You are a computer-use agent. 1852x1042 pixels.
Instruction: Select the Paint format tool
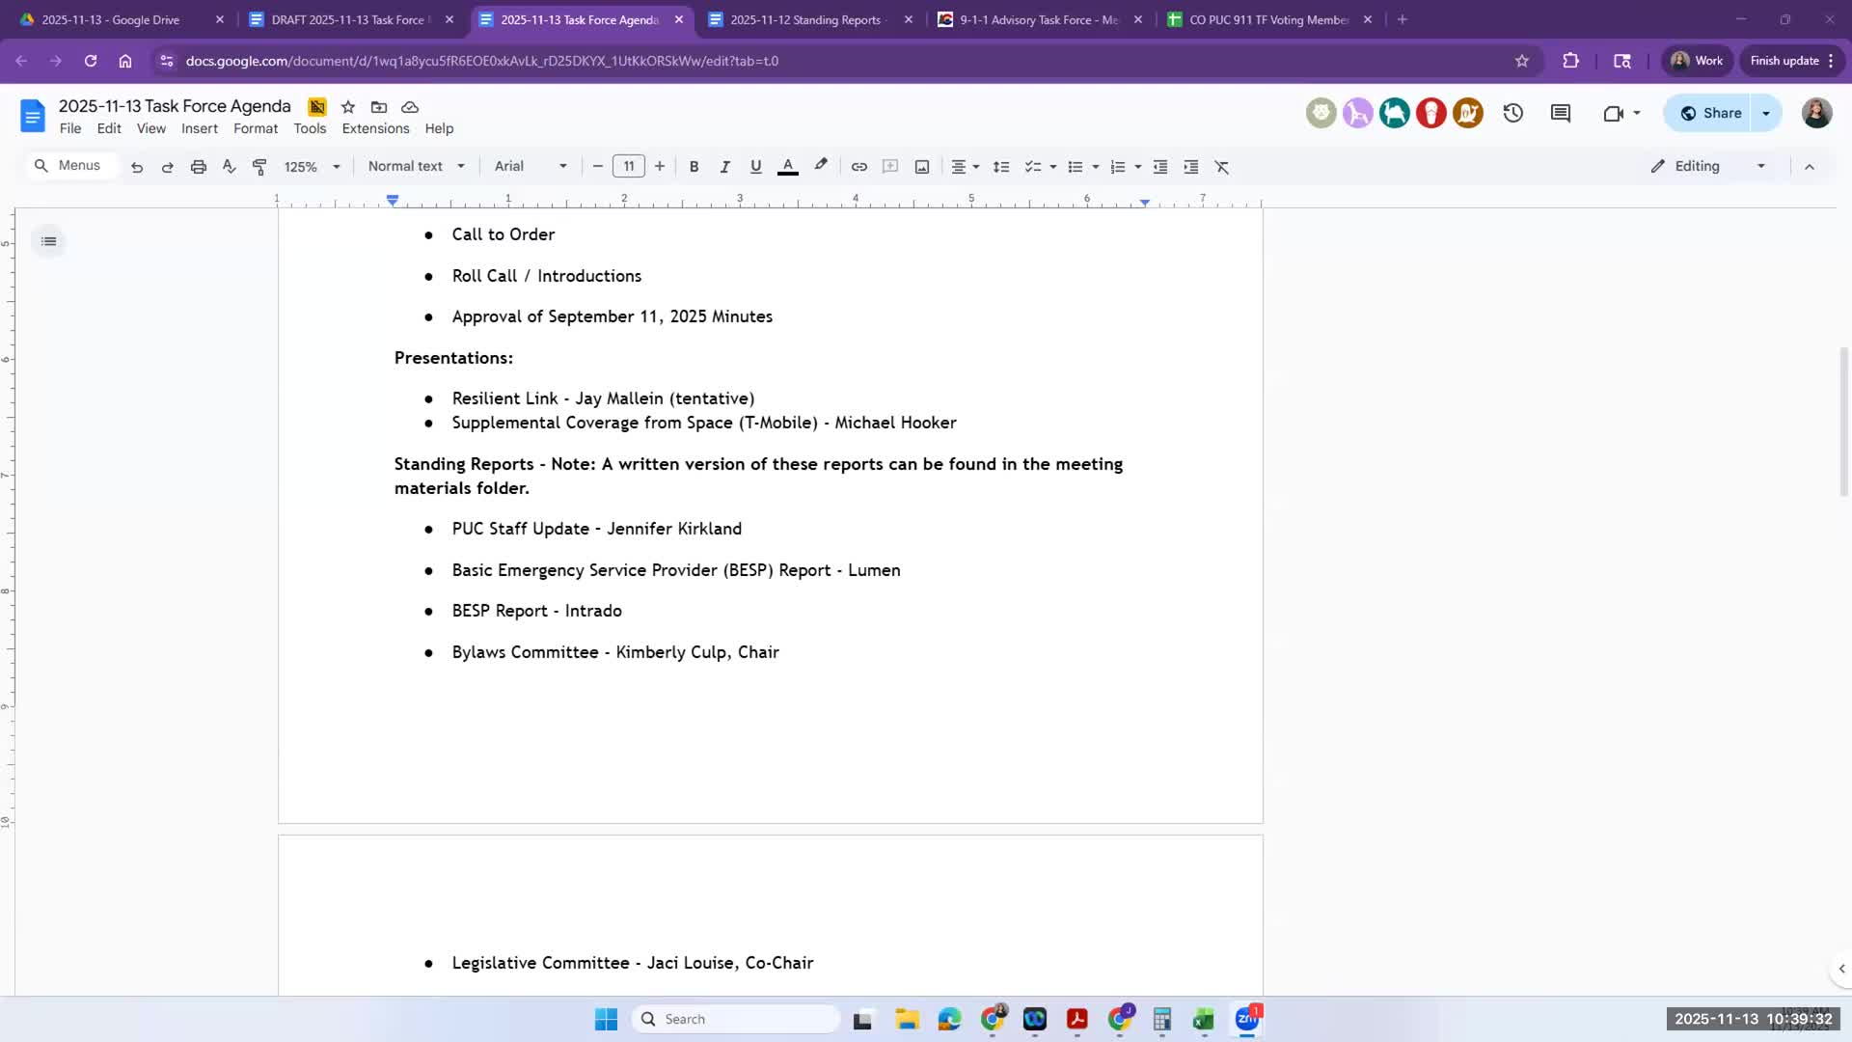click(259, 167)
